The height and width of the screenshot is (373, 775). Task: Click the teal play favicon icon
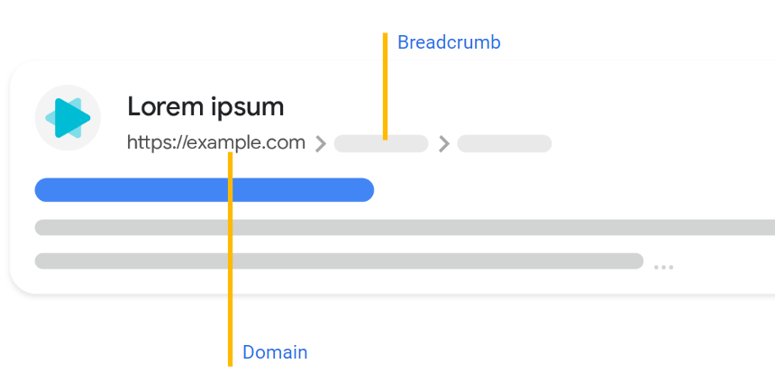[67, 117]
